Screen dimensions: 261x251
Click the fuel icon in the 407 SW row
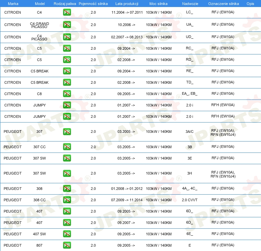(x=67, y=234)
